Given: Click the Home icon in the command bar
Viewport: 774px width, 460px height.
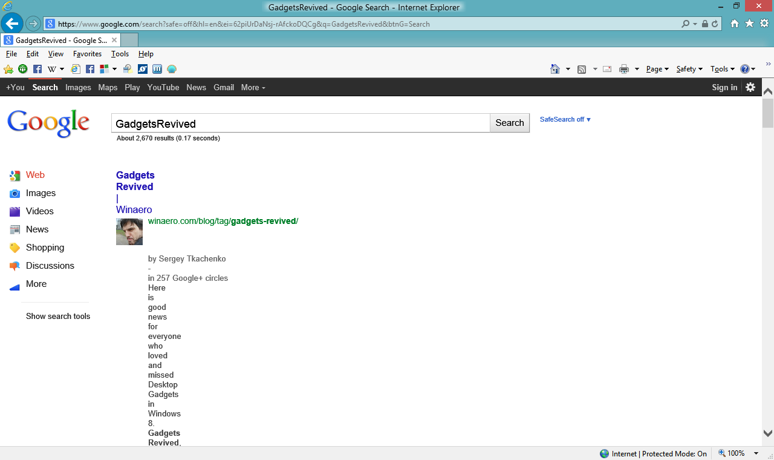Looking at the screenshot, I should pyautogui.click(x=554, y=68).
